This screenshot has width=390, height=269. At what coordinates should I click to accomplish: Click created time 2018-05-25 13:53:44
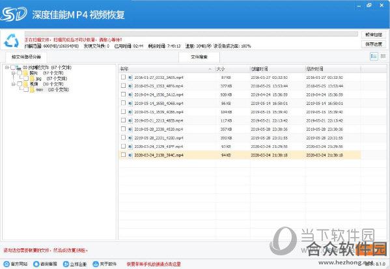[x=270, y=86]
